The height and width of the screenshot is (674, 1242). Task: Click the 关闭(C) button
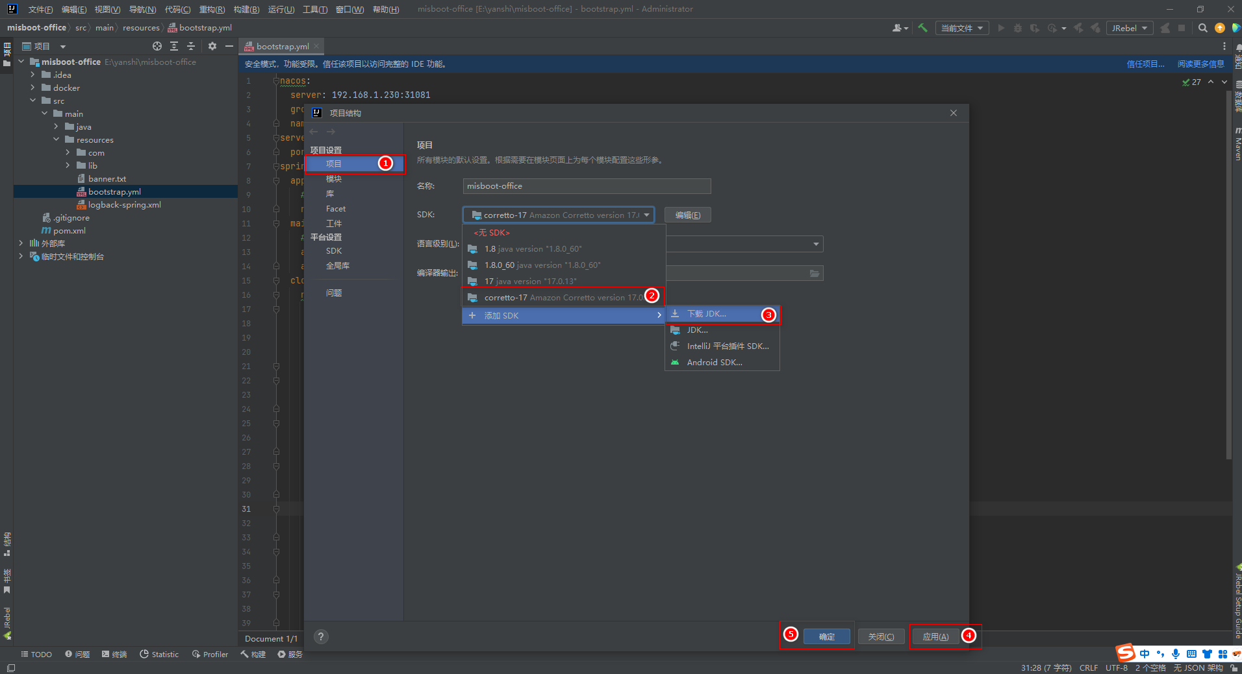click(x=881, y=637)
